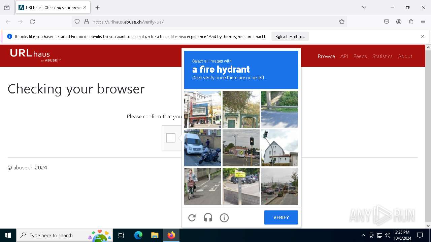The width and height of the screenshot is (431, 242).
Task: Select the yellow sign parking lot tile
Action: point(241,186)
